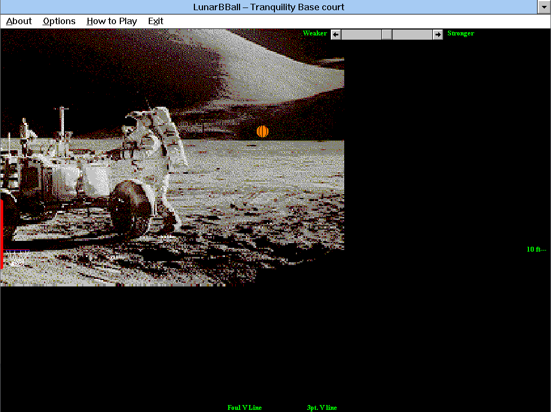Click the 'Stronger' label
The height and width of the screenshot is (412, 551).
click(x=461, y=33)
